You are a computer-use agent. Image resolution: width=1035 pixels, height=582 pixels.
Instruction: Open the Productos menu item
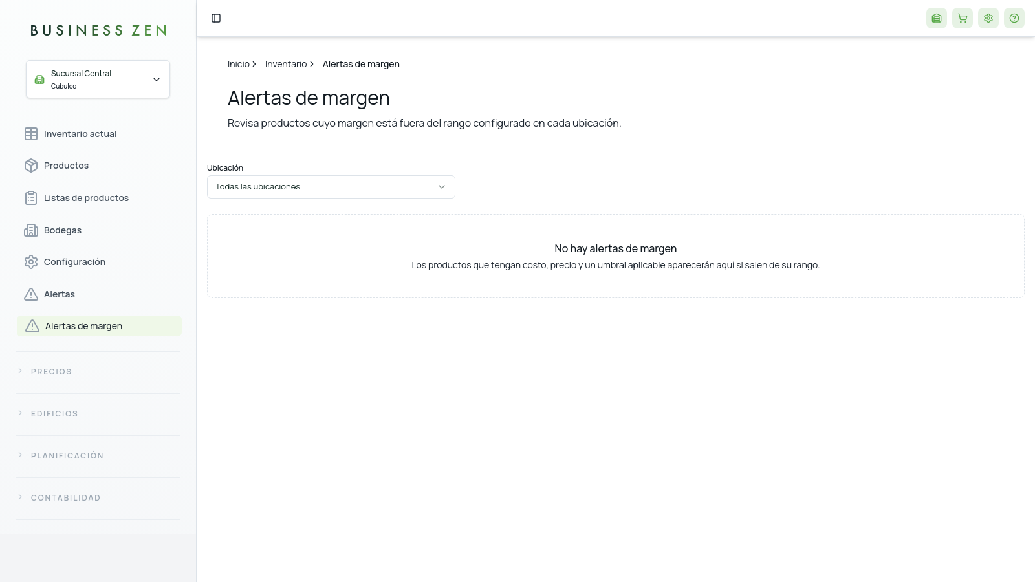click(99, 166)
